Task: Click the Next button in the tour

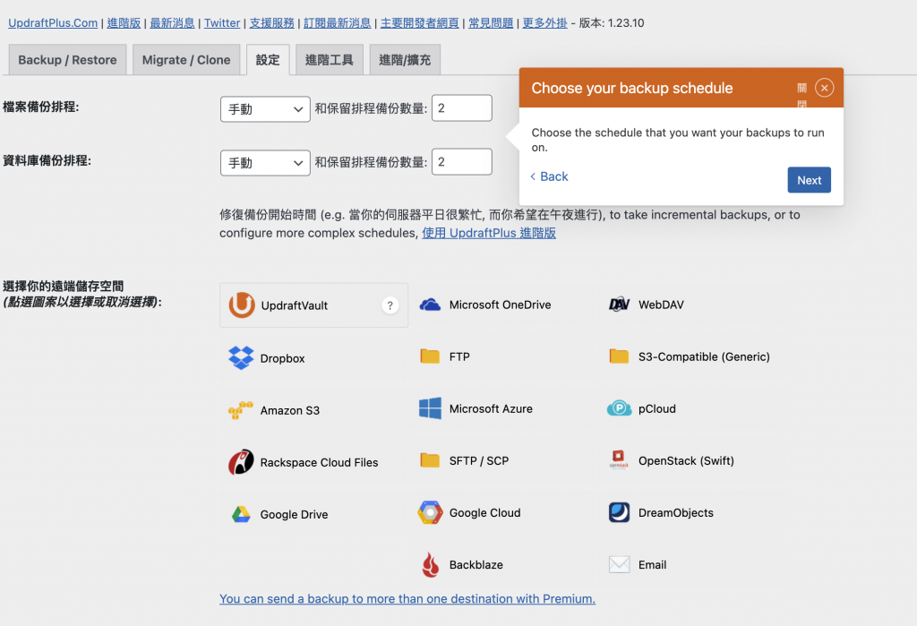Action: pyautogui.click(x=809, y=180)
